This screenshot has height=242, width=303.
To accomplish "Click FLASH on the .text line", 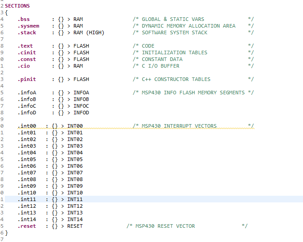I will 81,46.
